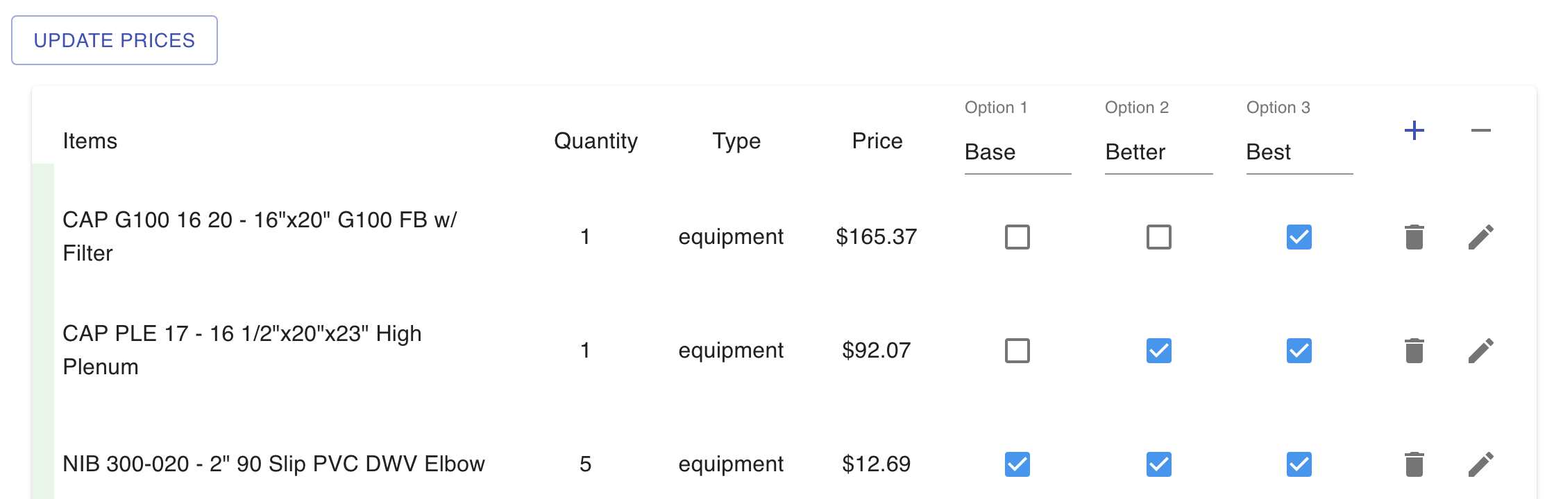Uncheck Better option for CAP PLE 17
The height and width of the screenshot is (499, 1563).
1159,351
